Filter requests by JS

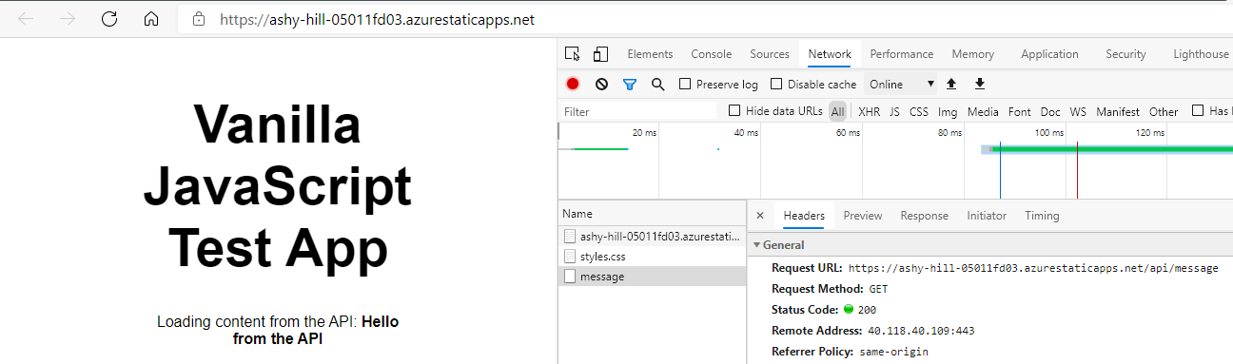[894, 111]
